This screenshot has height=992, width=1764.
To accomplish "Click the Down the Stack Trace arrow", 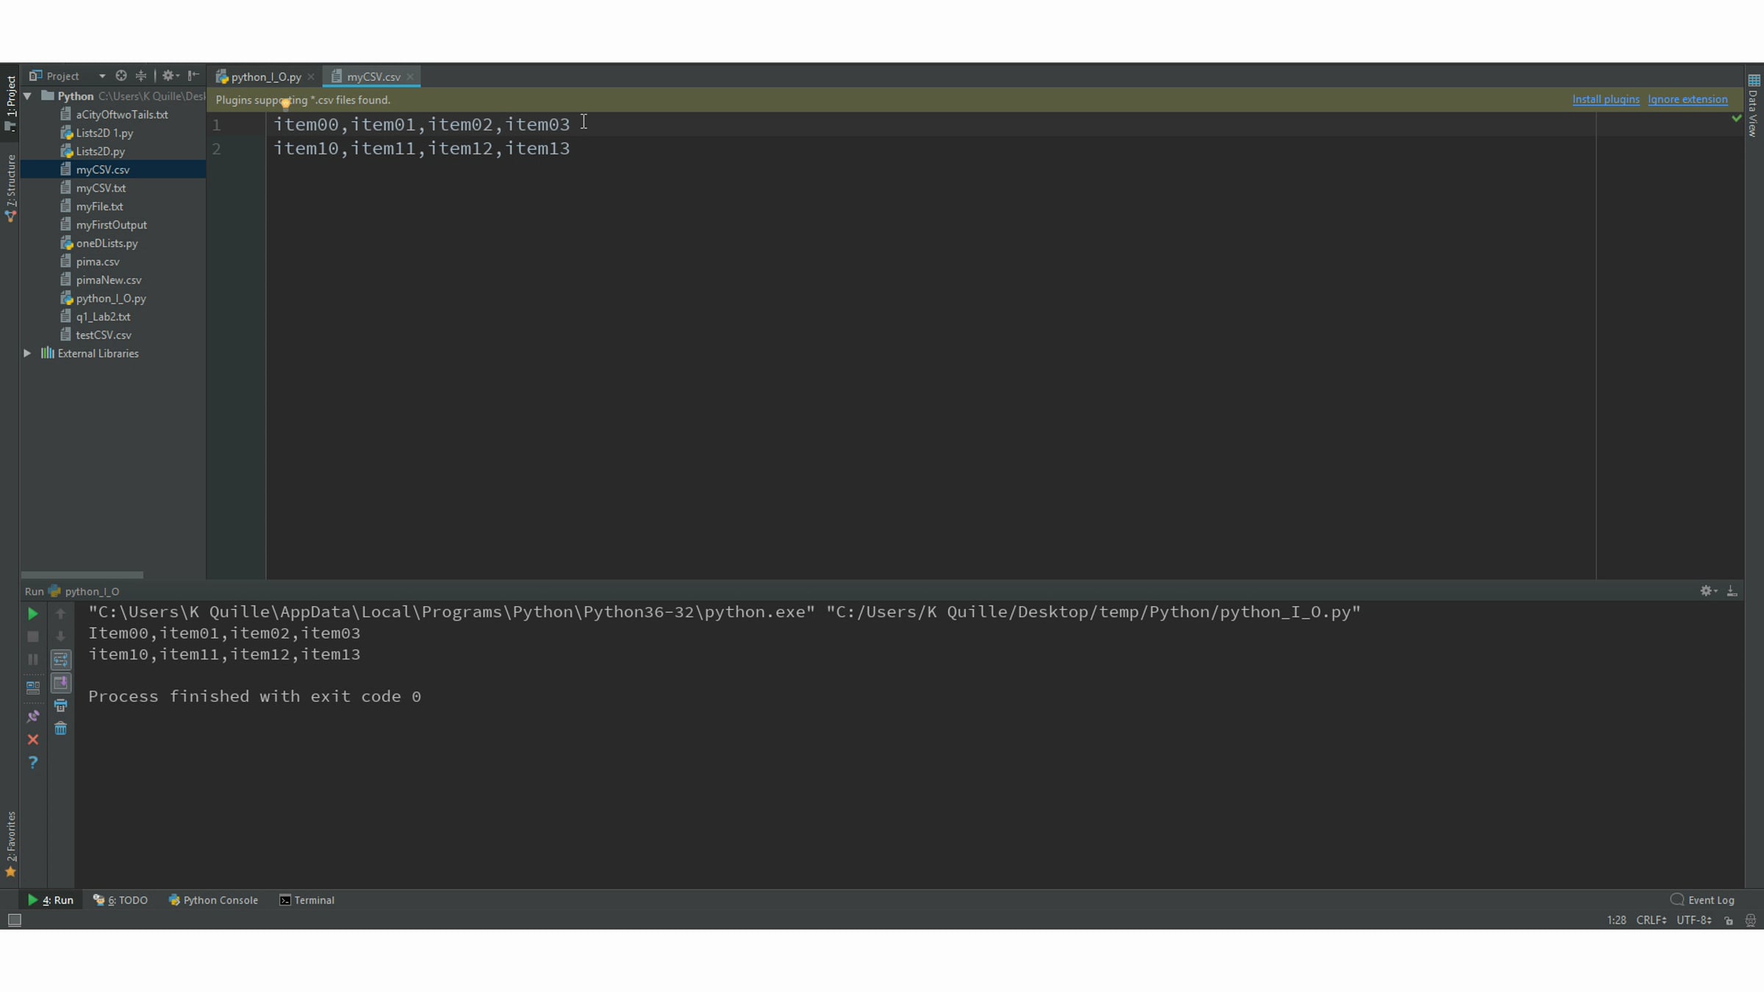I will point(60,636).
